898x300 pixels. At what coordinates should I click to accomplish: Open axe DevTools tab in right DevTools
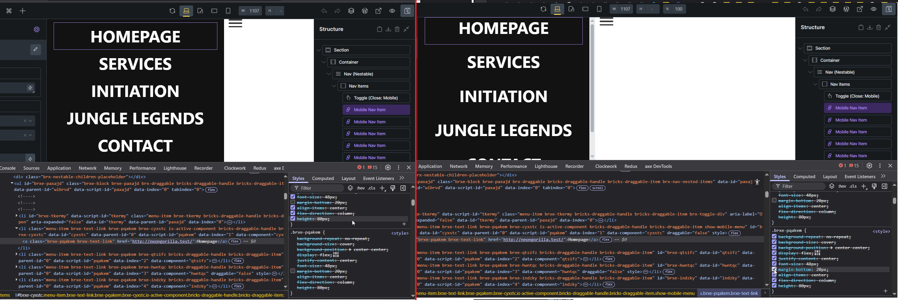[658, 166]
